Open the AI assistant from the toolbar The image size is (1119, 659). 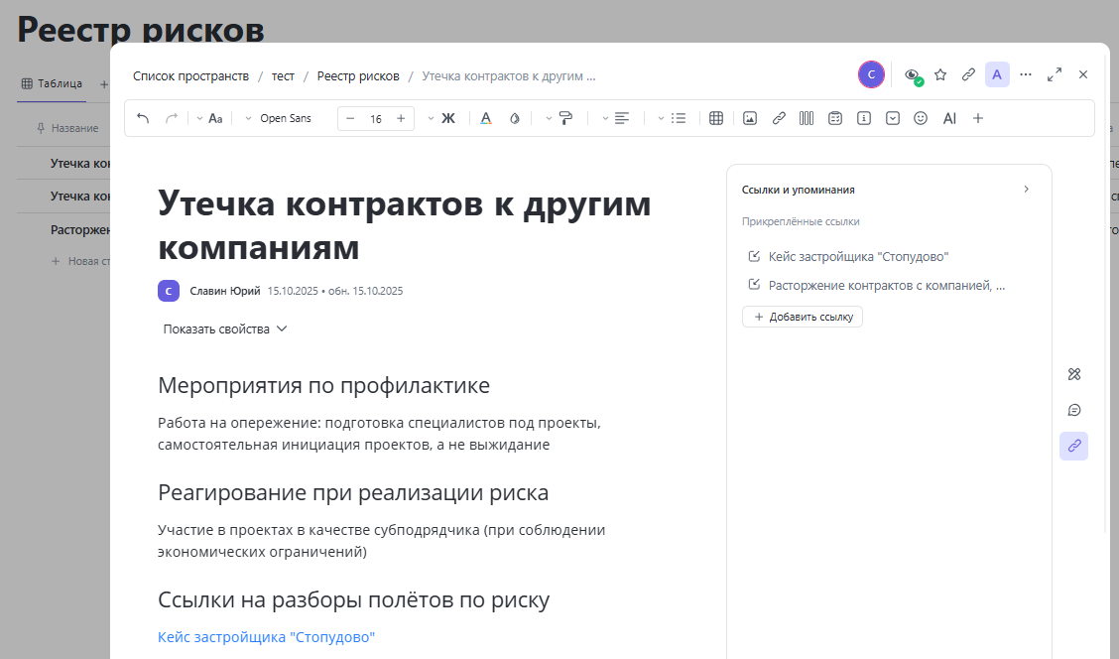[x=949, y=117]
